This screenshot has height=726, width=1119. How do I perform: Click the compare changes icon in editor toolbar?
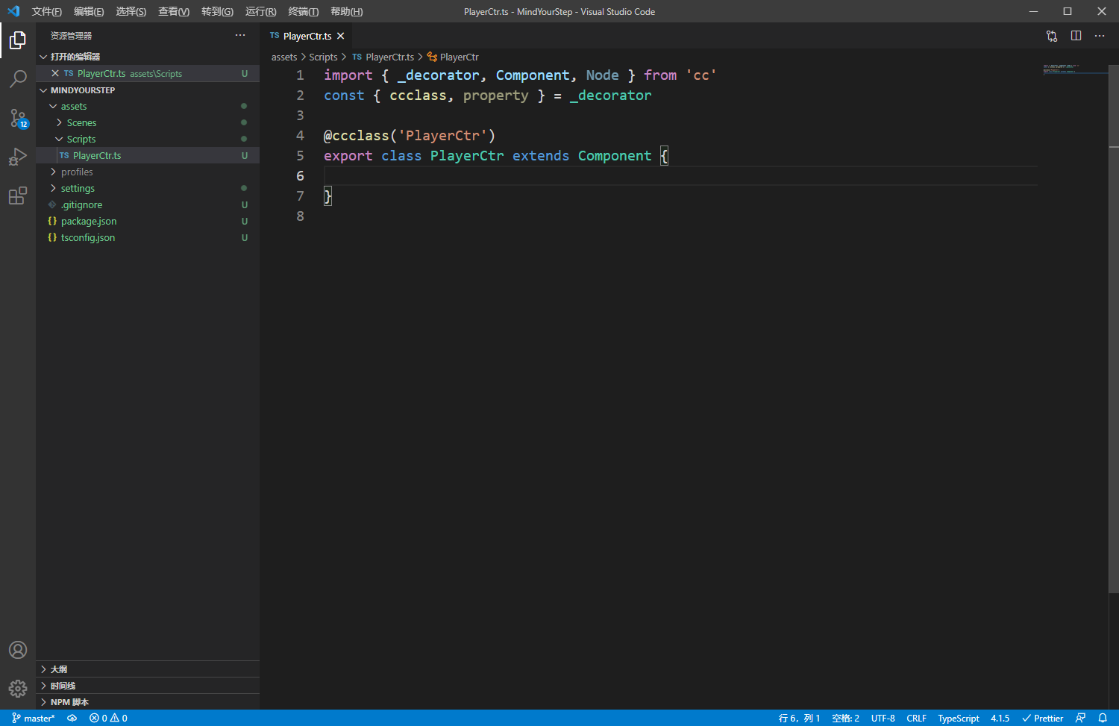pos(1052,36)
